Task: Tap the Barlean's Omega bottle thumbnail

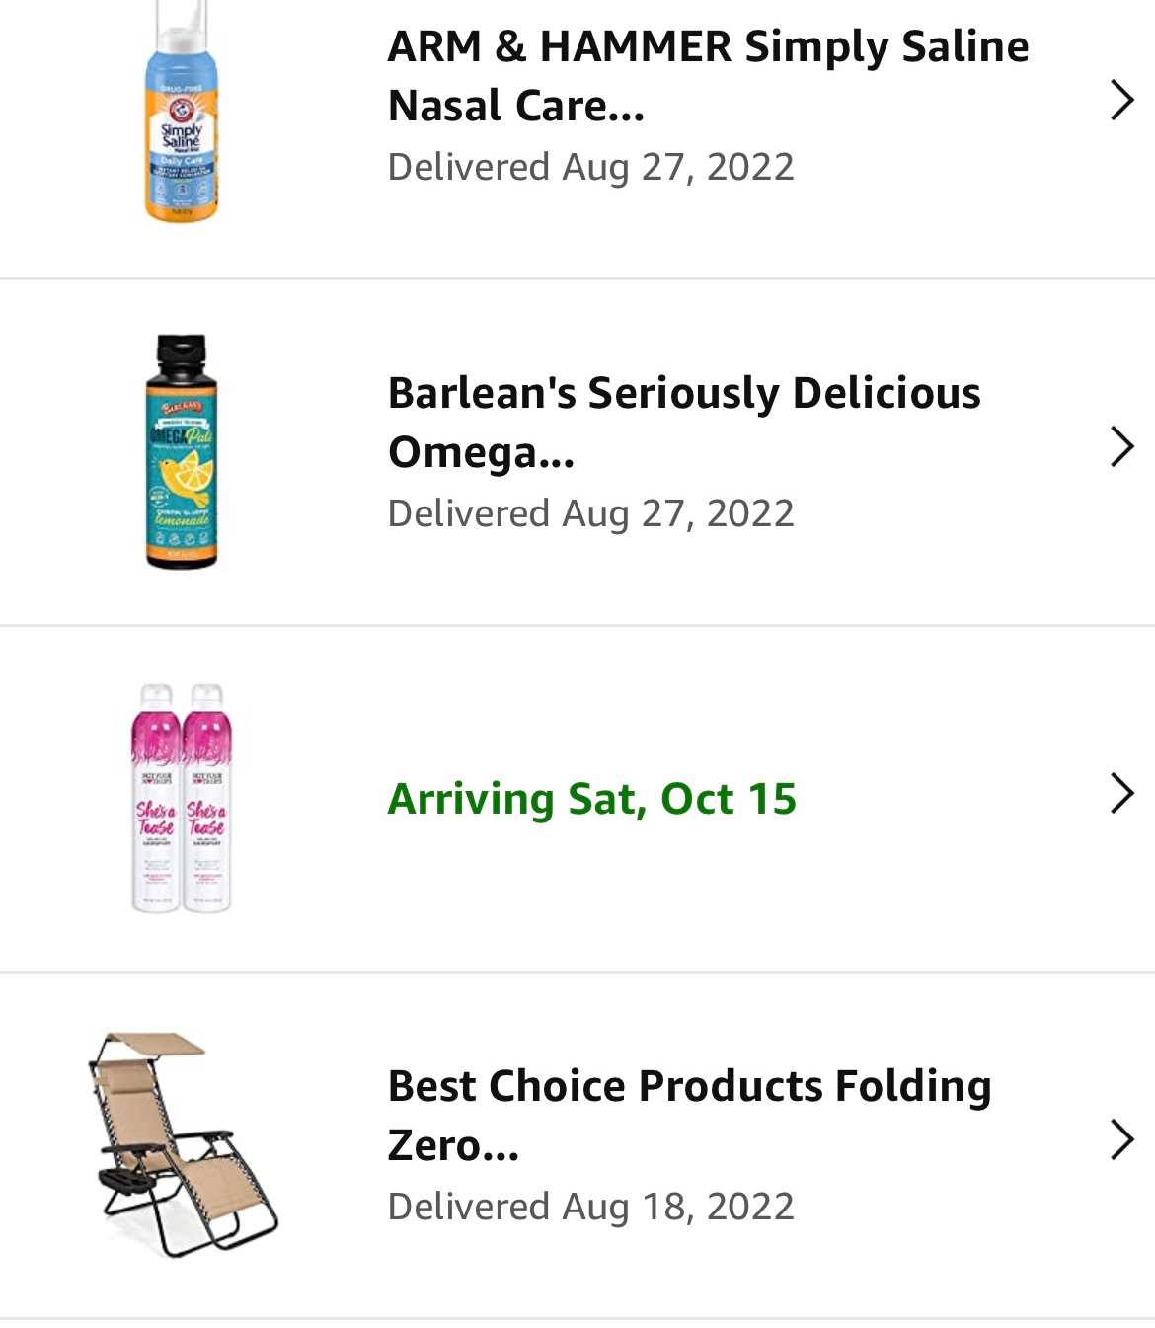Action: click(182, 451)
